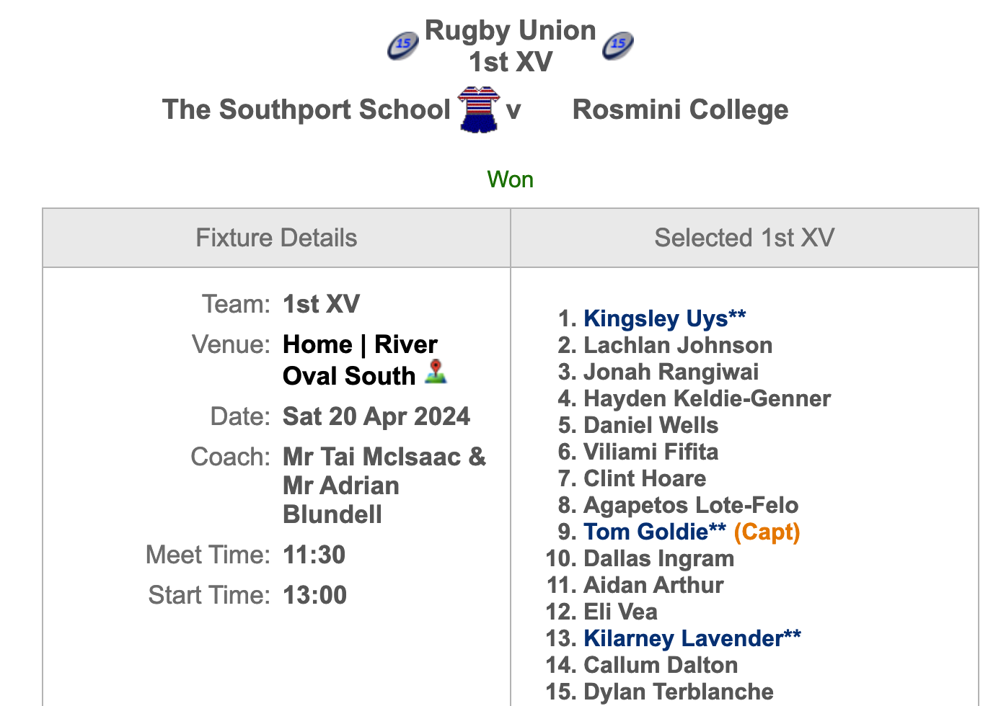
Task: Select the Fixture Details header
Action: (276, 238)
